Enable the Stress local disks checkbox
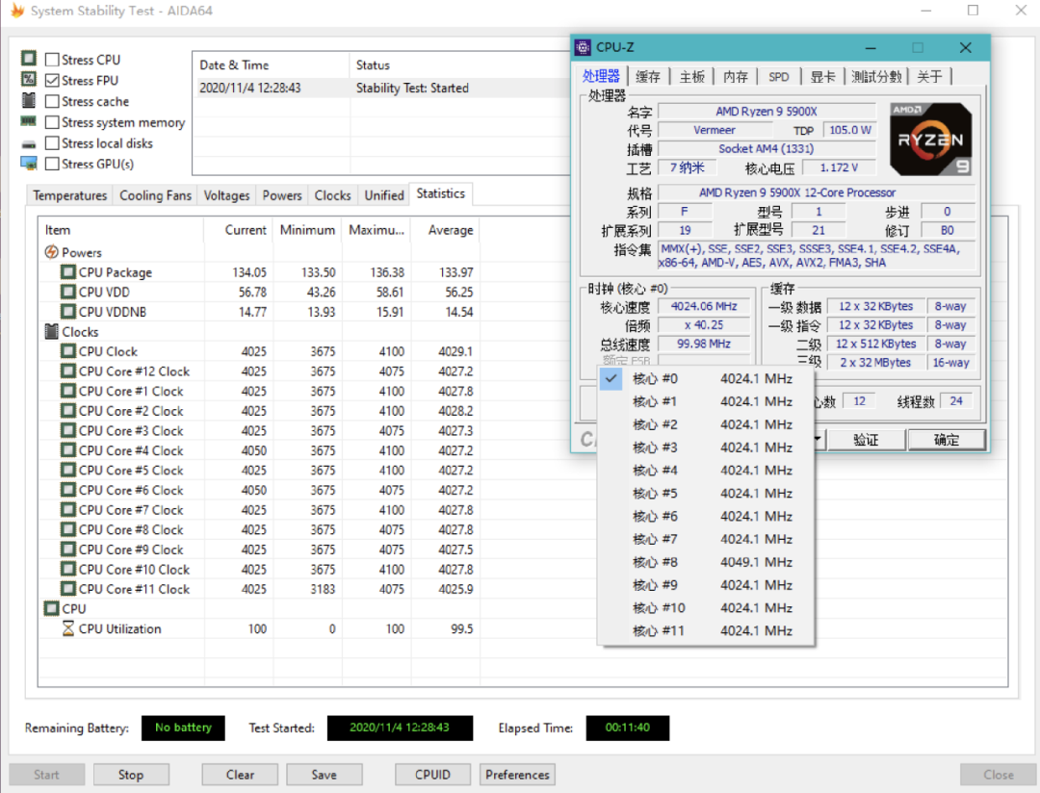1040x793 pixels. (52, 143)
